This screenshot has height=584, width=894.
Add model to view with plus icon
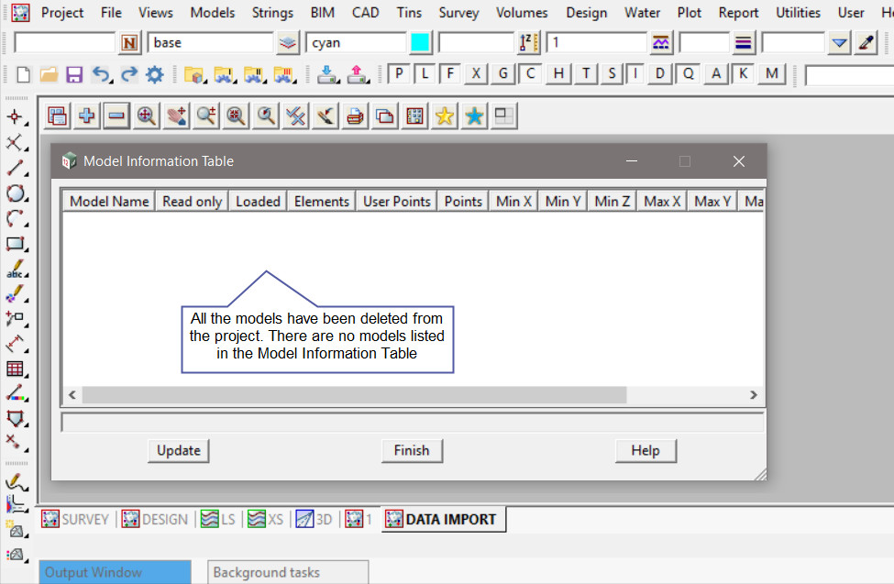[x=87, y=116]
